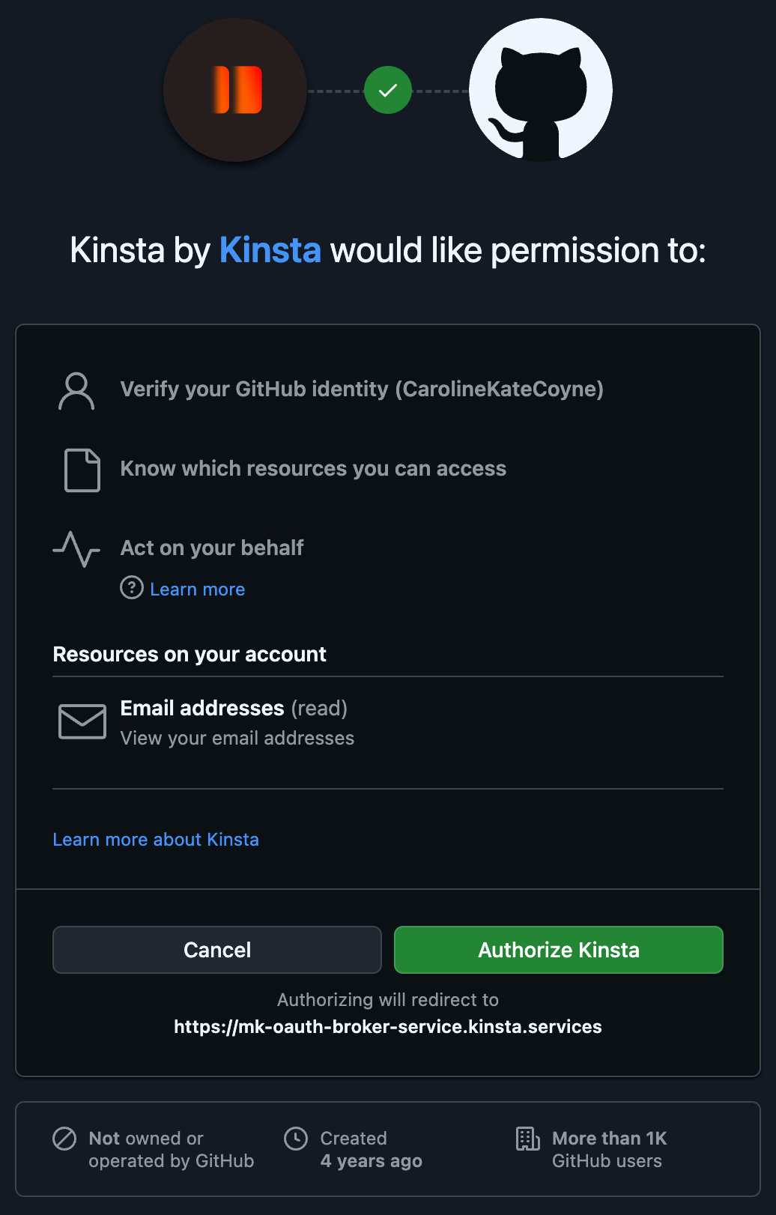Open the Kinsta developer profile link
Image resolution: width=776 pixels, height=1215 pixels.
point(270,250)
